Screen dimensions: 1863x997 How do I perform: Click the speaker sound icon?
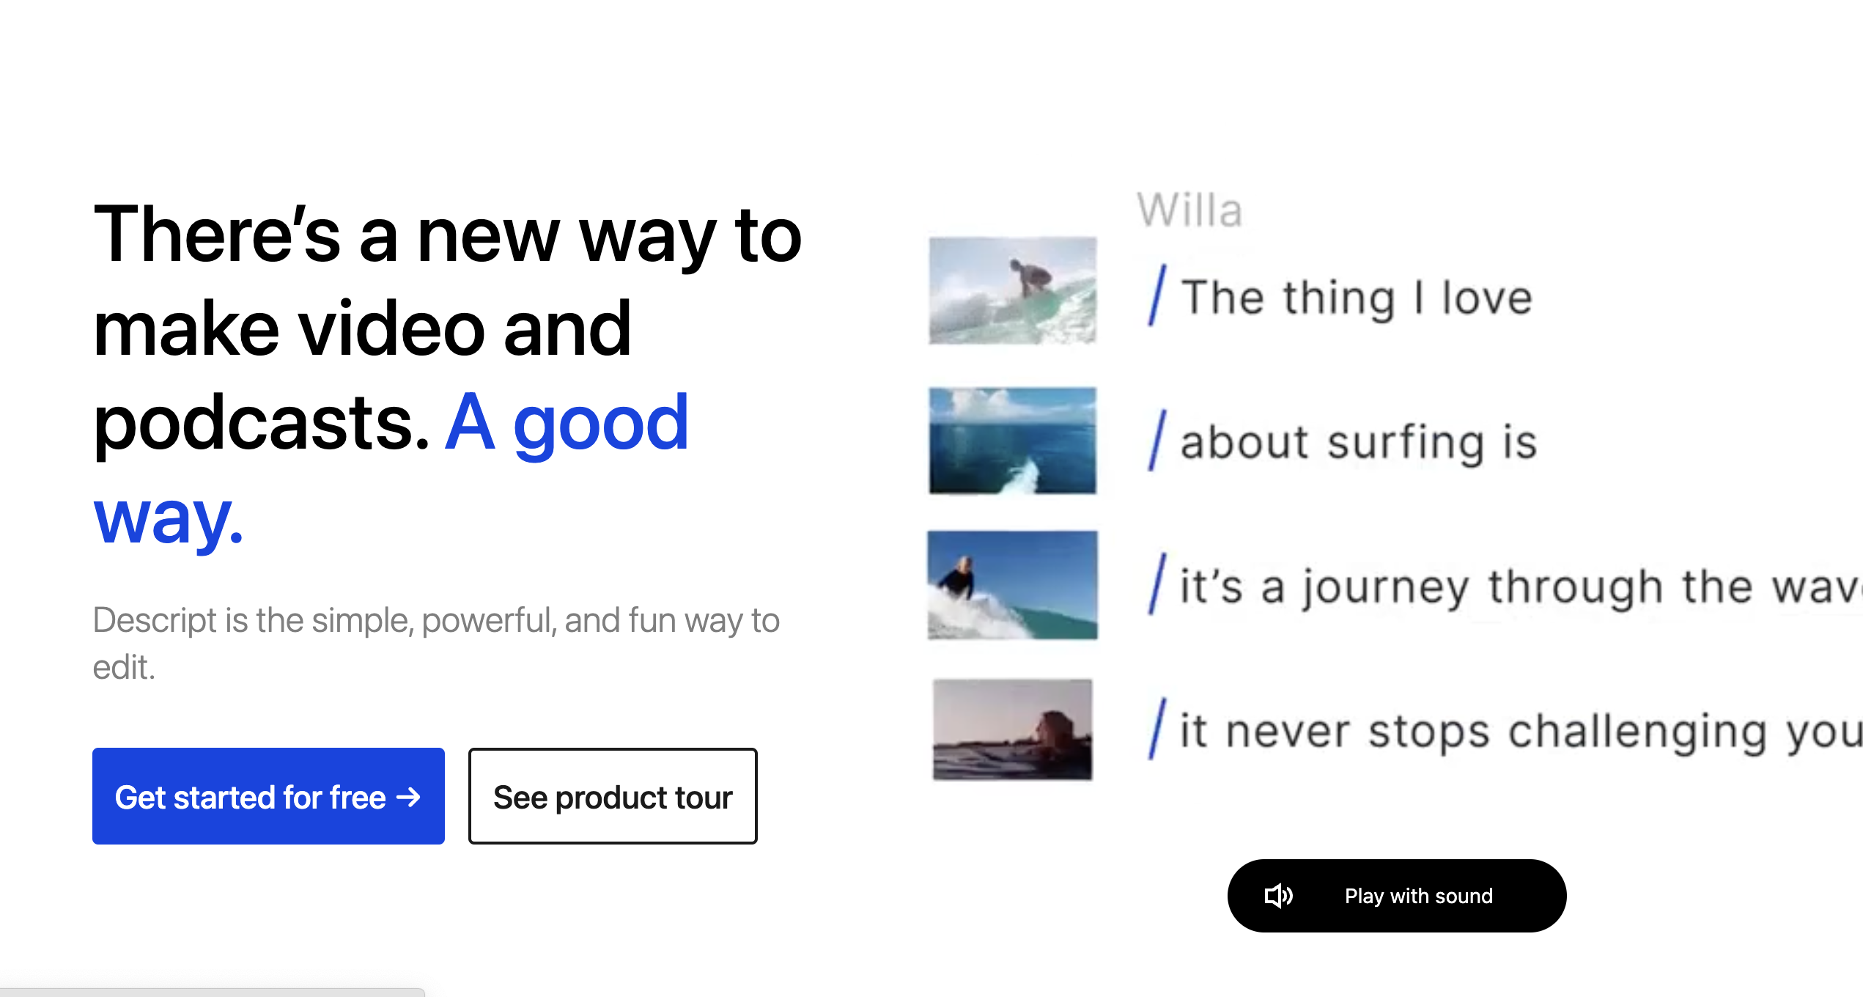(1278, 896)
